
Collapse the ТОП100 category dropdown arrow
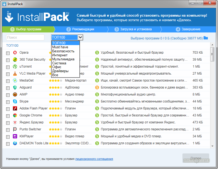[x=81, y=37]
